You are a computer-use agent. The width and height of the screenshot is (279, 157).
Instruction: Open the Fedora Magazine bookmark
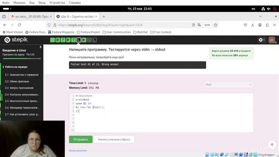click(61, 32)
